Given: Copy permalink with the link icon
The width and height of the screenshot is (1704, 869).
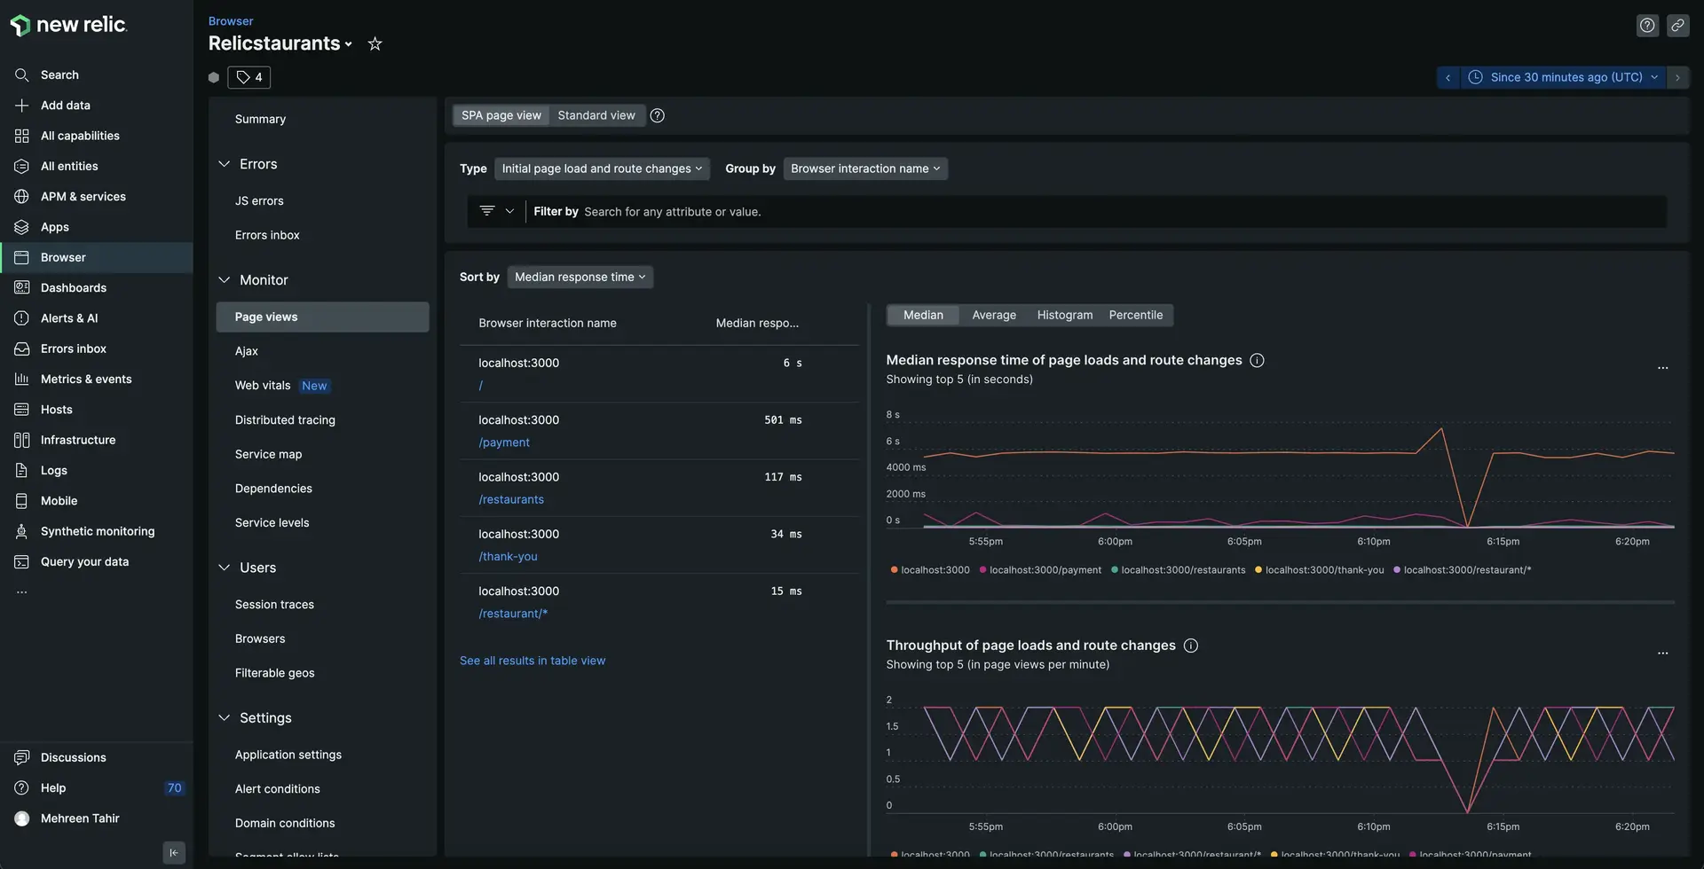Looking at the screenshot, I should tap(1677, 26).
